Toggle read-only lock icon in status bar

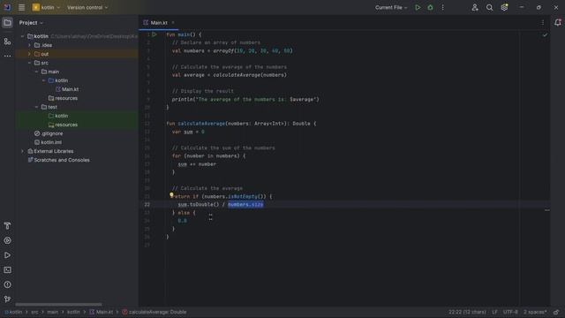tap(556, 312)
